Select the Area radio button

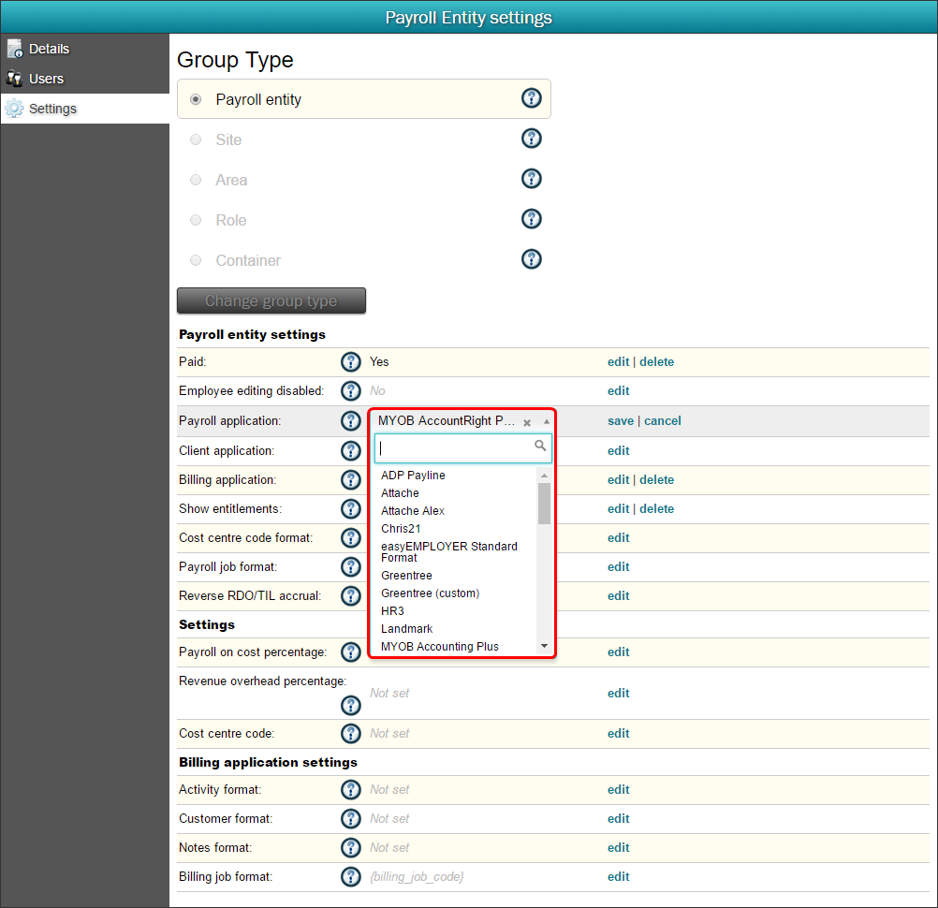coord(196,180)
